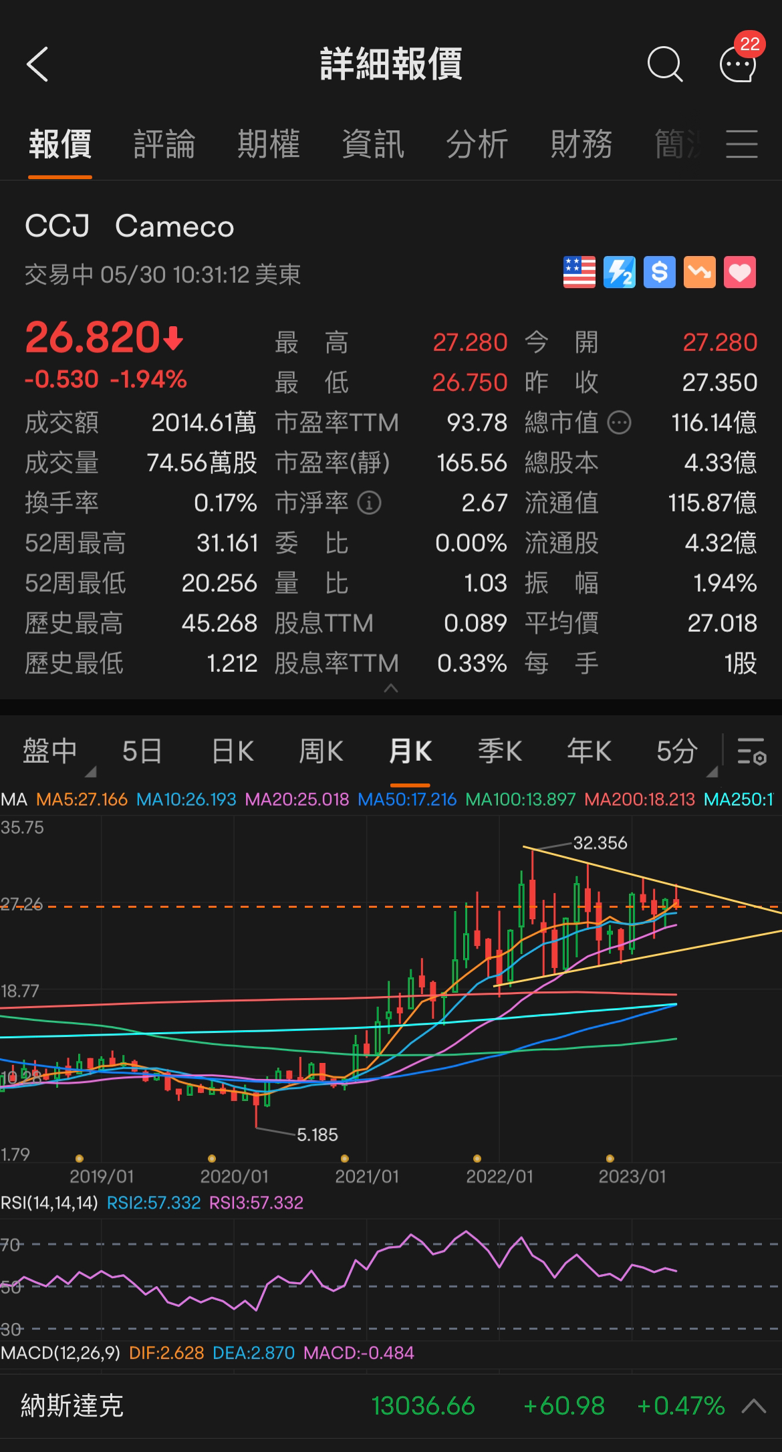Tap the 平均價 value 27.018
The image size is (782, 1452).
click(723, 623)
